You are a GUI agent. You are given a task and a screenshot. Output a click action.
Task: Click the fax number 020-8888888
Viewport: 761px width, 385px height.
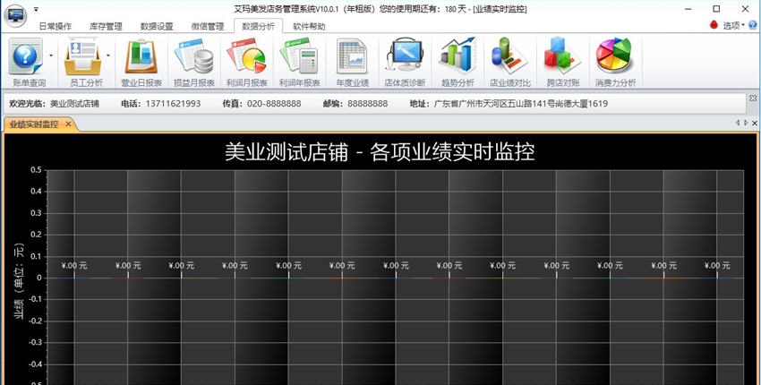click(274, 103)
